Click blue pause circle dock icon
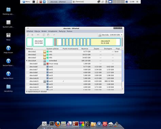The image size is (161, 129). point(99,124)
